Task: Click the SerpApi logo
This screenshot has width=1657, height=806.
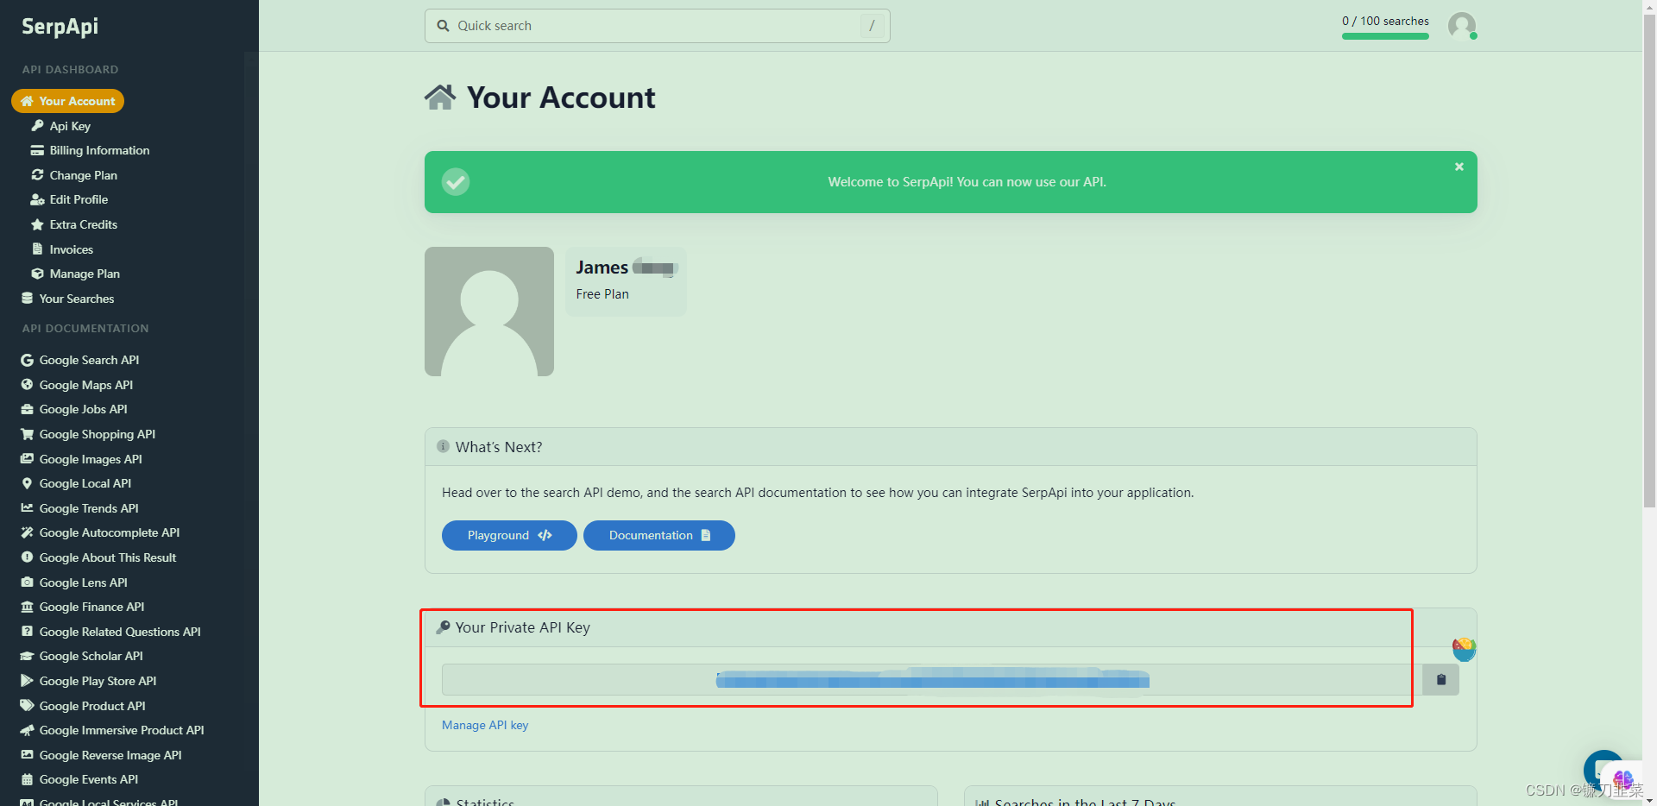Action: pos(60,26)
